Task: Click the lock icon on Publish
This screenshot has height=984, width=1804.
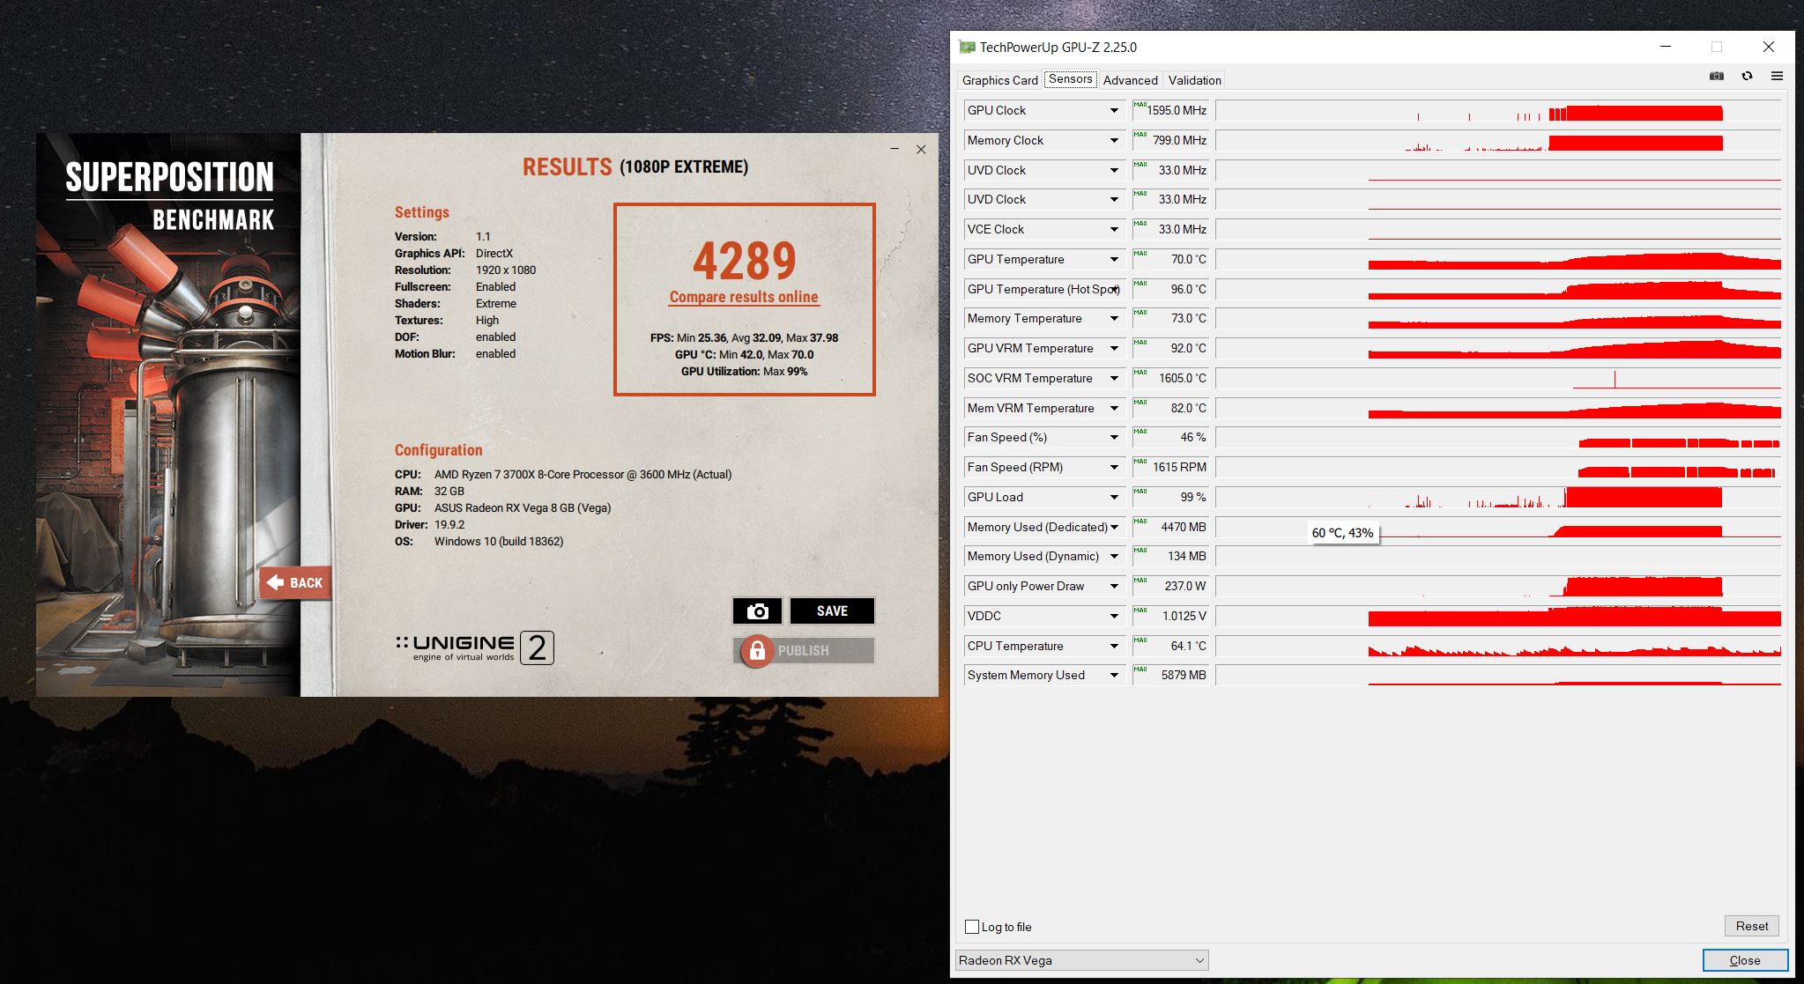Action: point(756,651)
